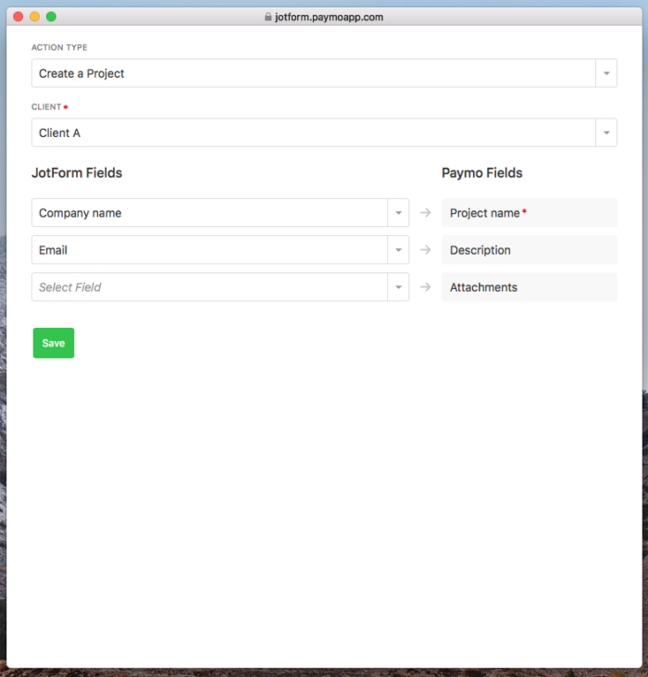Click the Client dropdown arrow

coord(606,133)
